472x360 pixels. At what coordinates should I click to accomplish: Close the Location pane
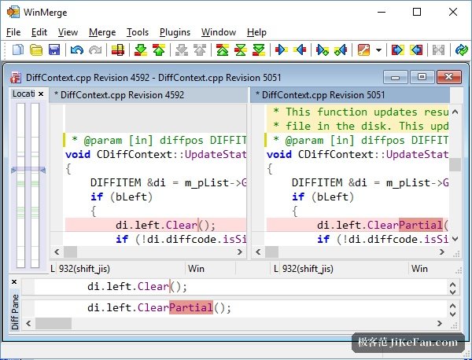pos(41,94)
